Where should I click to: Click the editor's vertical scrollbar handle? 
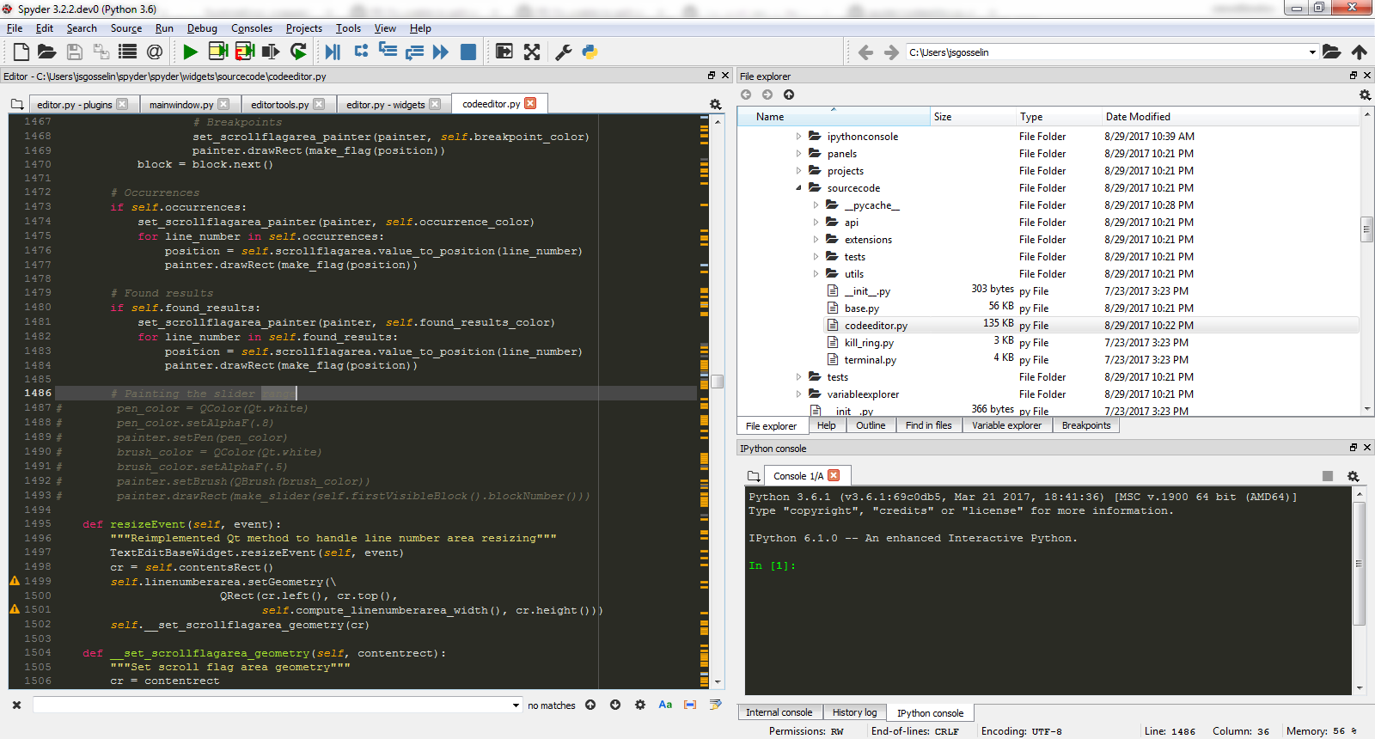[717, 382]
